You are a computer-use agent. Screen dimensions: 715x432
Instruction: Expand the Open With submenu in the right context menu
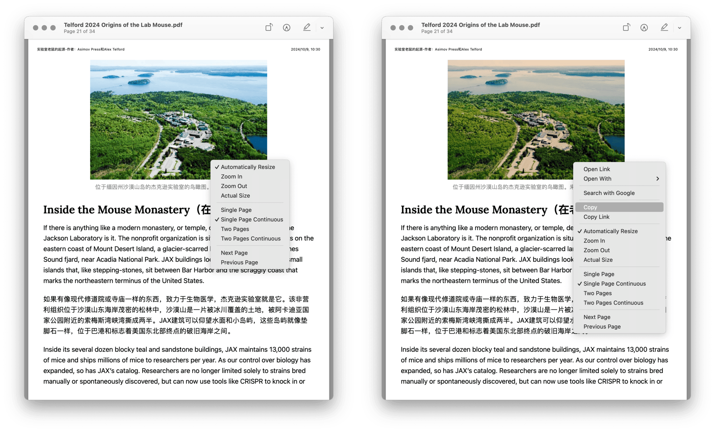click(x=619, y=179)
